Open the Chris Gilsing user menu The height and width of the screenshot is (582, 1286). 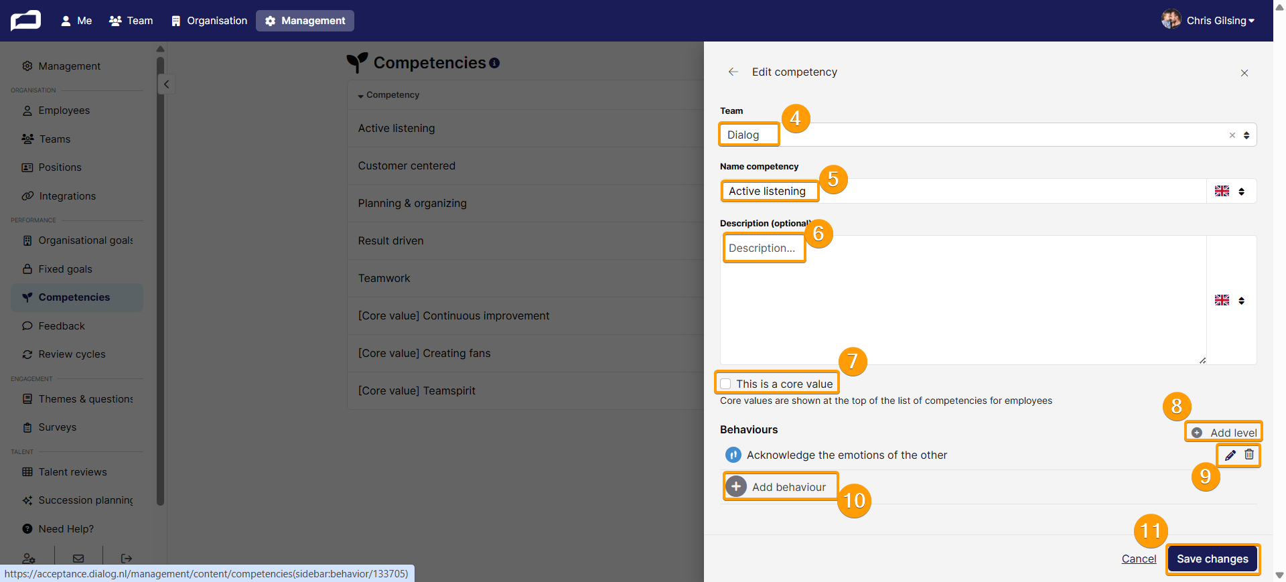pos(1209,20)
